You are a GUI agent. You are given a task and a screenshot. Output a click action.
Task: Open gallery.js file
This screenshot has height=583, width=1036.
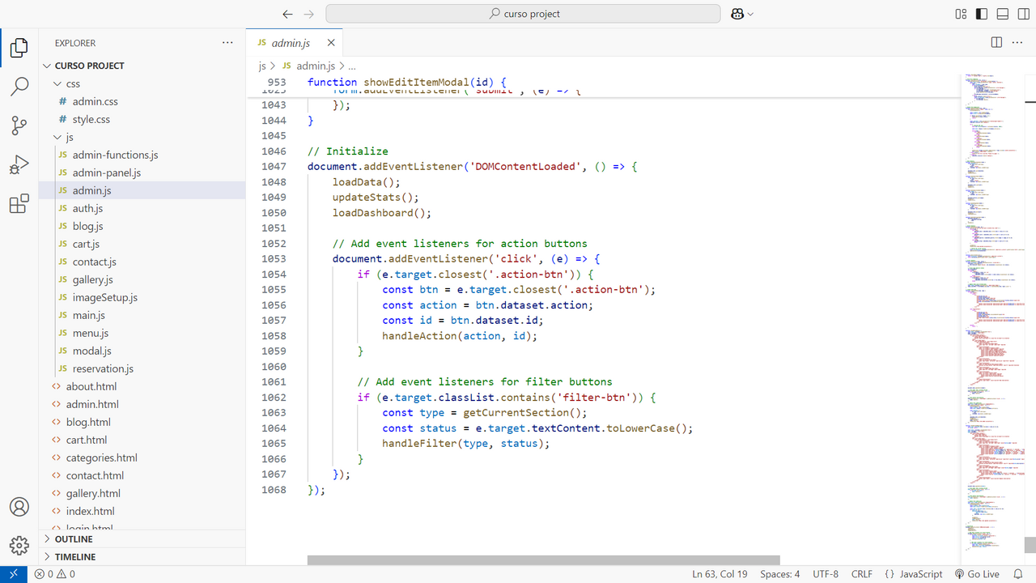point(142,279)
